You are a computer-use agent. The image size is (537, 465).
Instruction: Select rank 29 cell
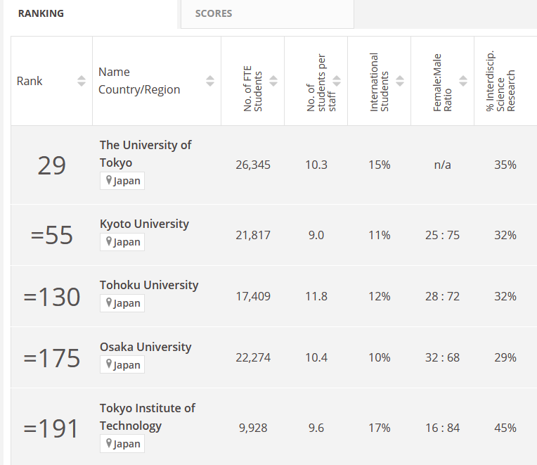click(52, 165)
